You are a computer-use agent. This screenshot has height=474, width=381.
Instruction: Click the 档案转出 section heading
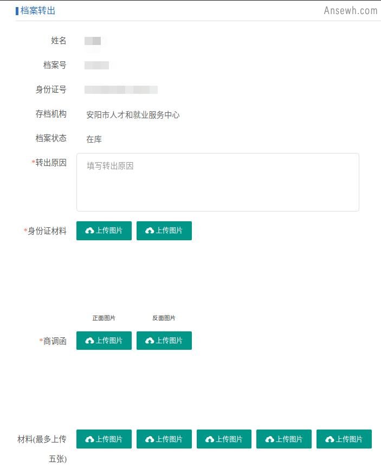[38, 11]
